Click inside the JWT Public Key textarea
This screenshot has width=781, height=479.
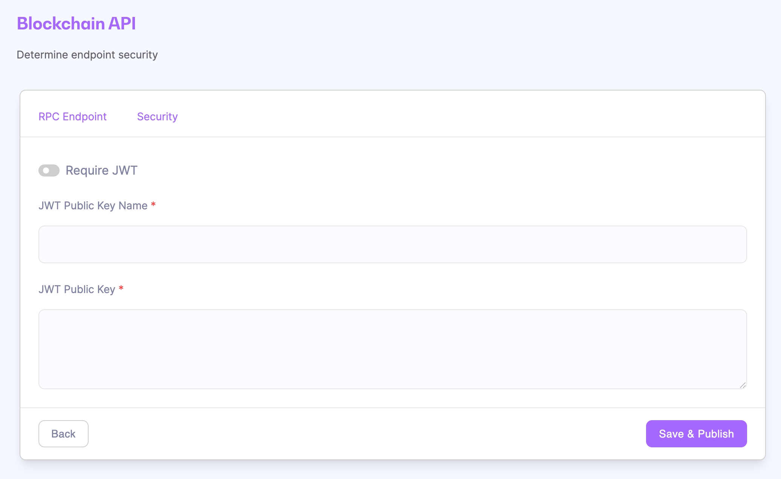coord(392,349)
